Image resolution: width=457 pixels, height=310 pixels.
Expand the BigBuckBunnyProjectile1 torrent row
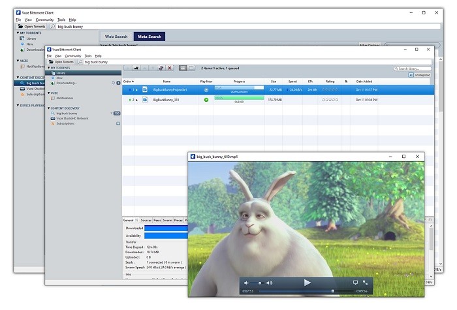coord(136,89)
